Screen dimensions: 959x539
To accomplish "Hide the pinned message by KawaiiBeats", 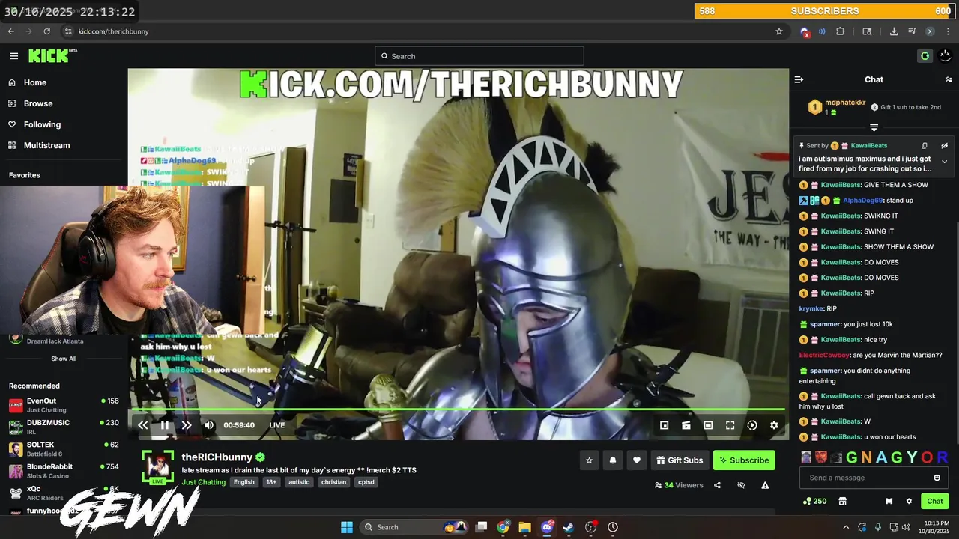I will (944, 146).
